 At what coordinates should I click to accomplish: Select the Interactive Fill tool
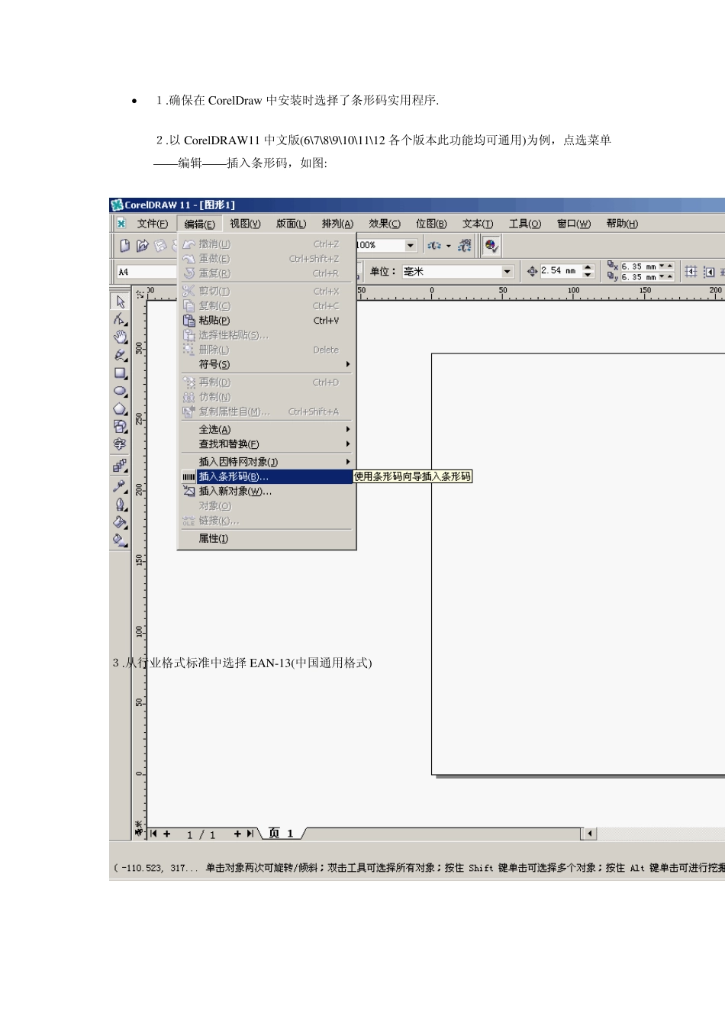pyautogui.click(x=121, y=540)
